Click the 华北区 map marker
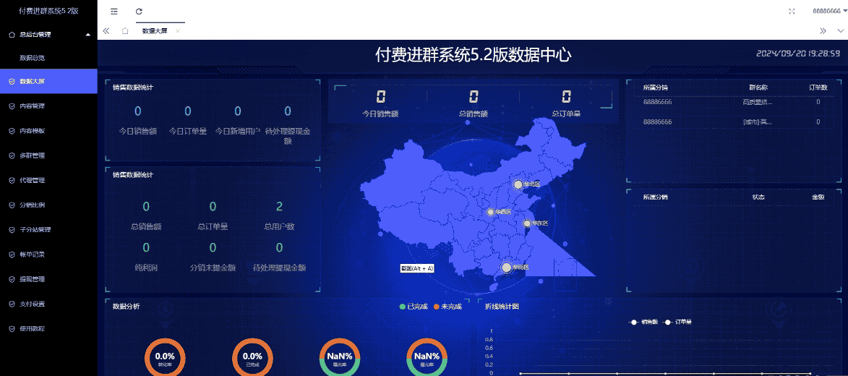The width and height of the screenshot is (848, 376). [x=518, y=184]
